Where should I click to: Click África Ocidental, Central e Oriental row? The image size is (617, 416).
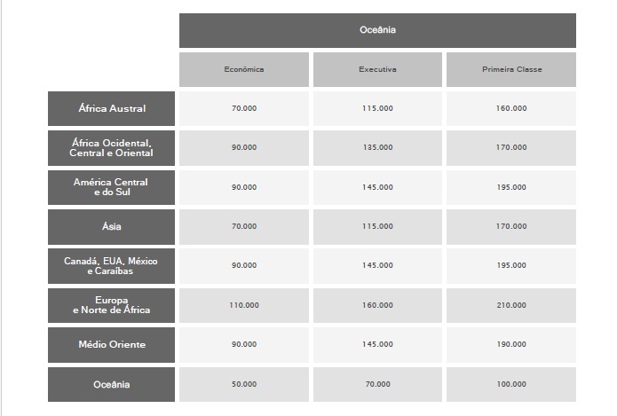tap(112, 147)
